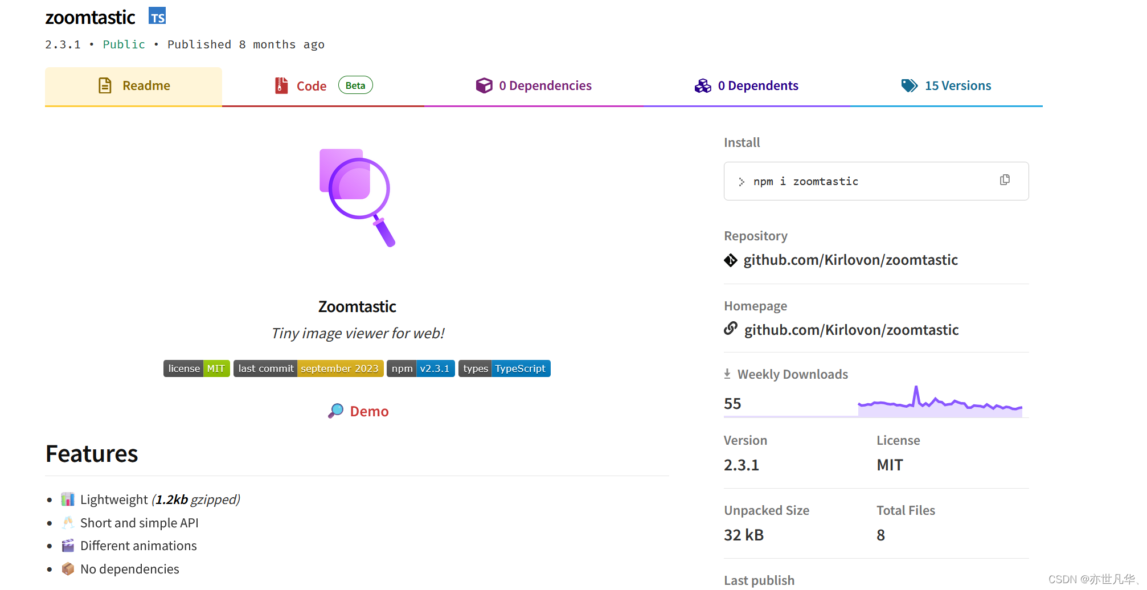Click the TypeScript TS badge icon
Viewport: 1147px width, 590px height.
[x=157, y=16]
